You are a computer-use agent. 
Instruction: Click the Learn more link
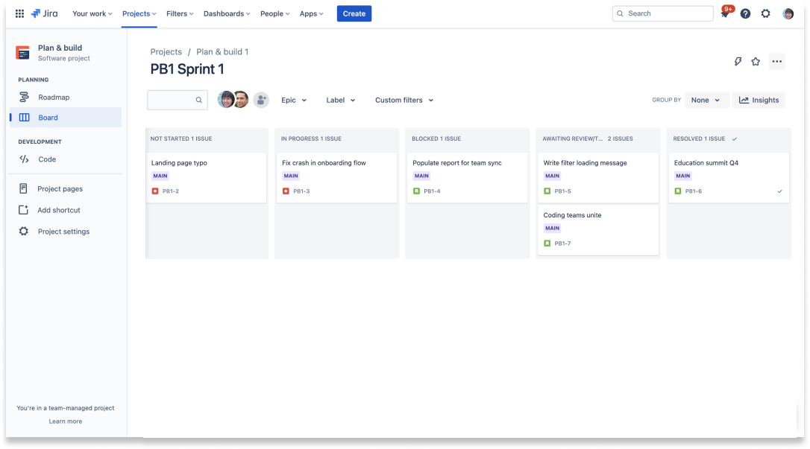tap(65, 421)
